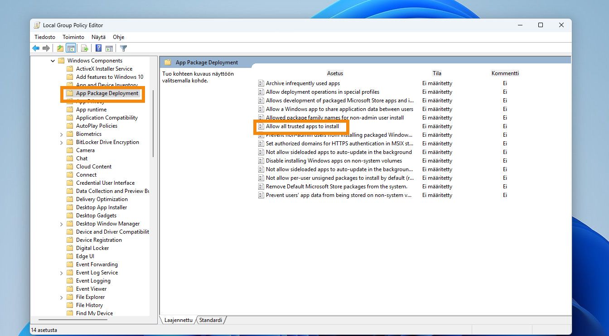Click icon beside Set authorized domains for HTTPS authentication
Viewport: 609px width, 336px height.
261,144
